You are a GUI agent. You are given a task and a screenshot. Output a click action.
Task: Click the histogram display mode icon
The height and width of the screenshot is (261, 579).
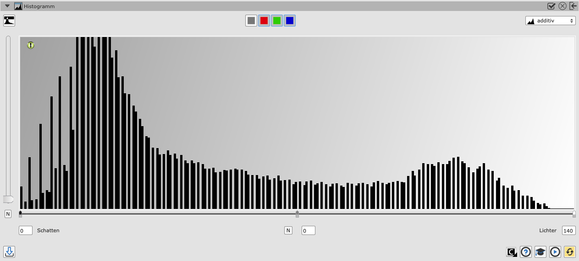tap(9, 21)
